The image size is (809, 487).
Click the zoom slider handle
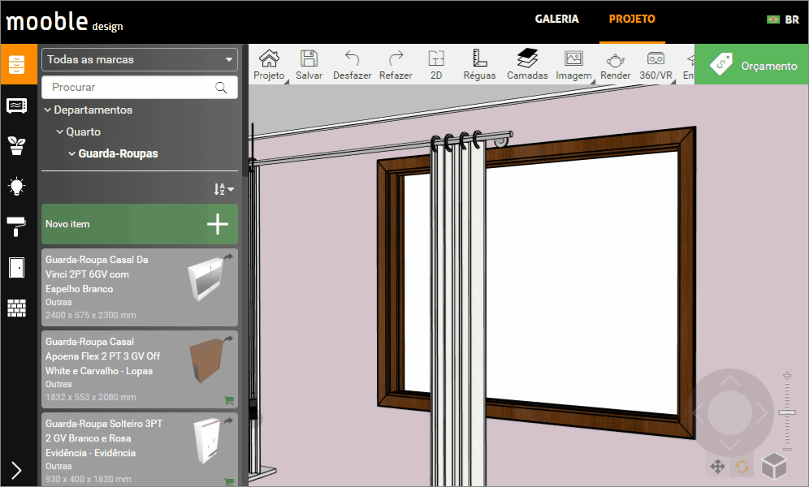point(787,412)
